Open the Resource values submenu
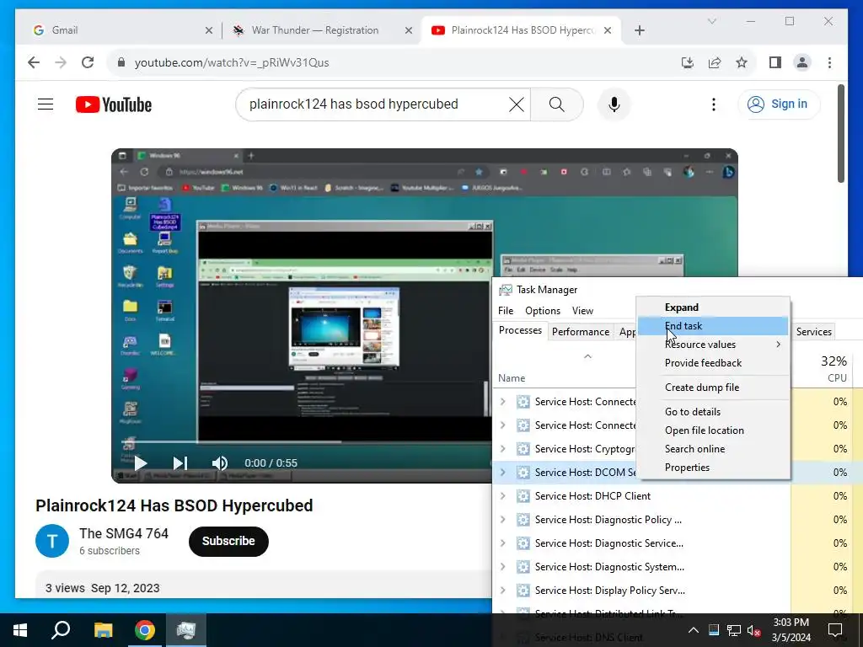The image size is (863, 647). pyautogui.click(x=713, y=345)
